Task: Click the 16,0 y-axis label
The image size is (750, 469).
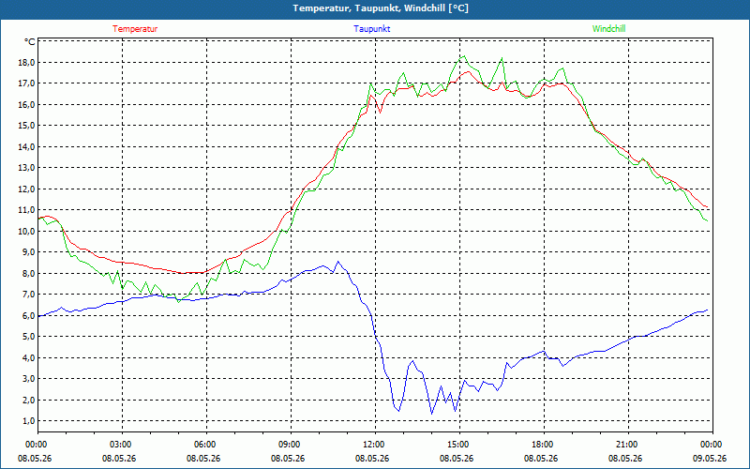Action: [x=27, y=105]
